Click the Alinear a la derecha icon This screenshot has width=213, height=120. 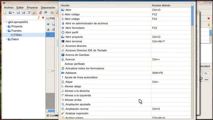point(63,91)
